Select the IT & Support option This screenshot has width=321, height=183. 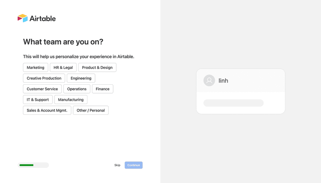point(38,100)
